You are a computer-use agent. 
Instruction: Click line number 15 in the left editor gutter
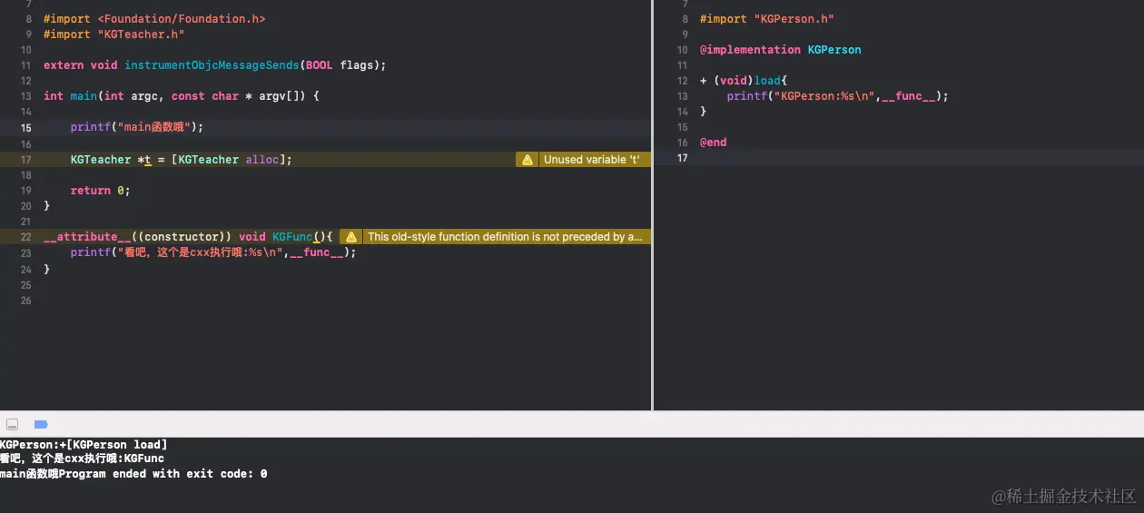[25, 128]
